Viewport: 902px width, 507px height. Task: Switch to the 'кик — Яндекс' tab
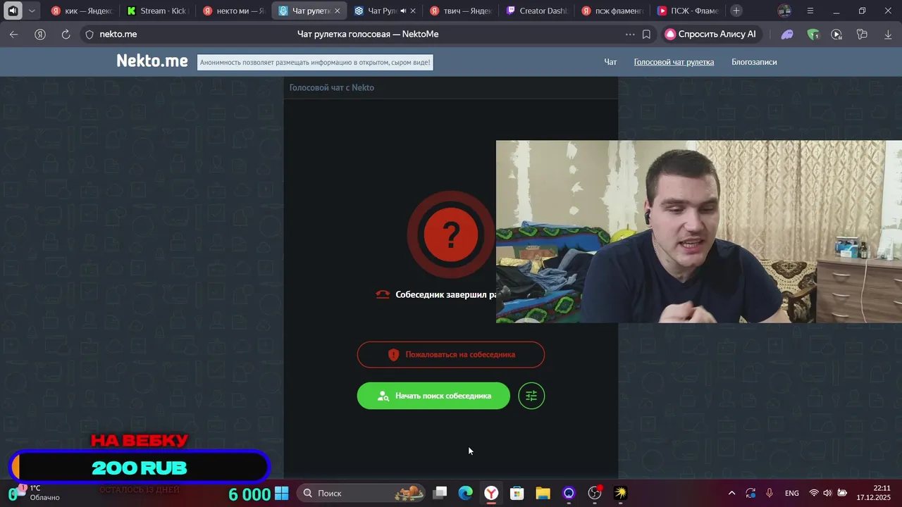82,11
